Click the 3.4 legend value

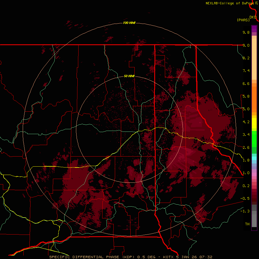[246, 135]
